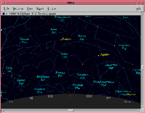Viewport: 145px width, 113px height.
Task: Open the Object menu
Action: 40,9
